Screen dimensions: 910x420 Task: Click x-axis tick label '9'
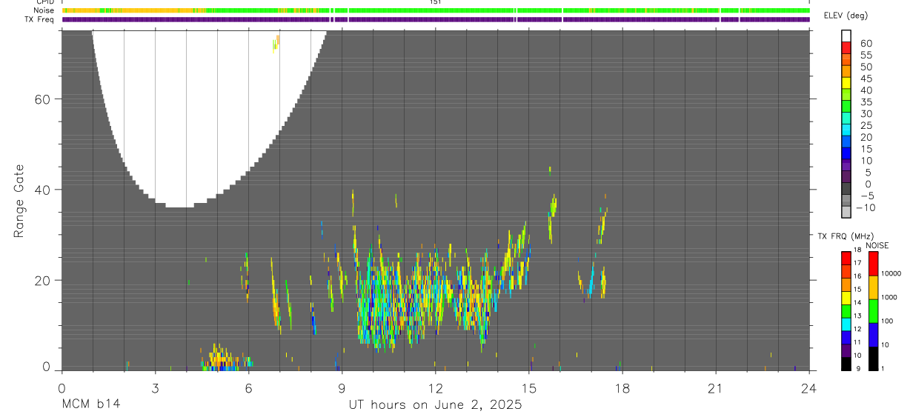342,389
